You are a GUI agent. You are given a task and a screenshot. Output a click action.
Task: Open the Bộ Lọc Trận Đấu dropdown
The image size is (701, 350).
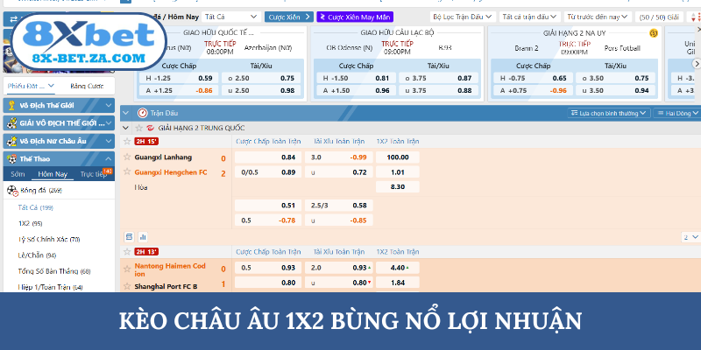463,17
